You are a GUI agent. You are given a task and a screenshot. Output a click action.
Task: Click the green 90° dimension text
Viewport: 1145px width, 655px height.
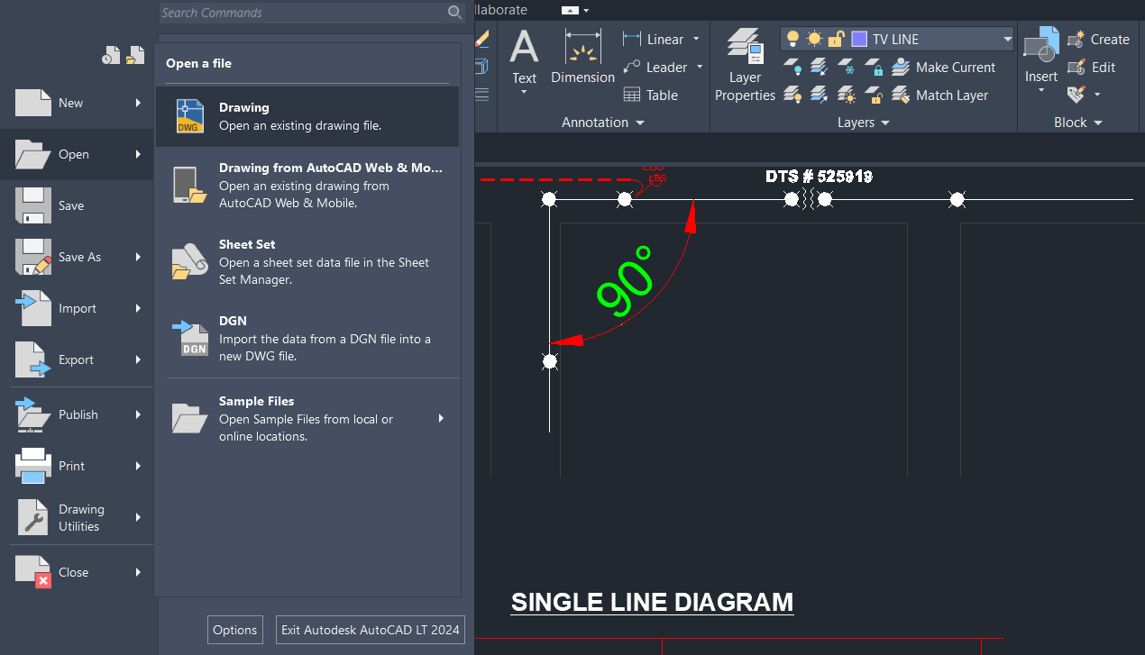pyautogui.click(x=625, y=282)
